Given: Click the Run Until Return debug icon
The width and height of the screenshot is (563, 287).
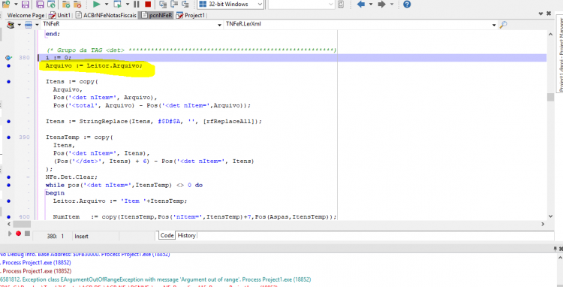Looking at the screenshot, I should (185, 5).
